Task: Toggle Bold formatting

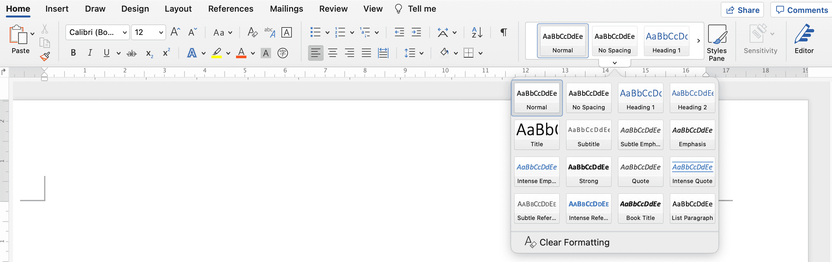Action: (73, 53)
